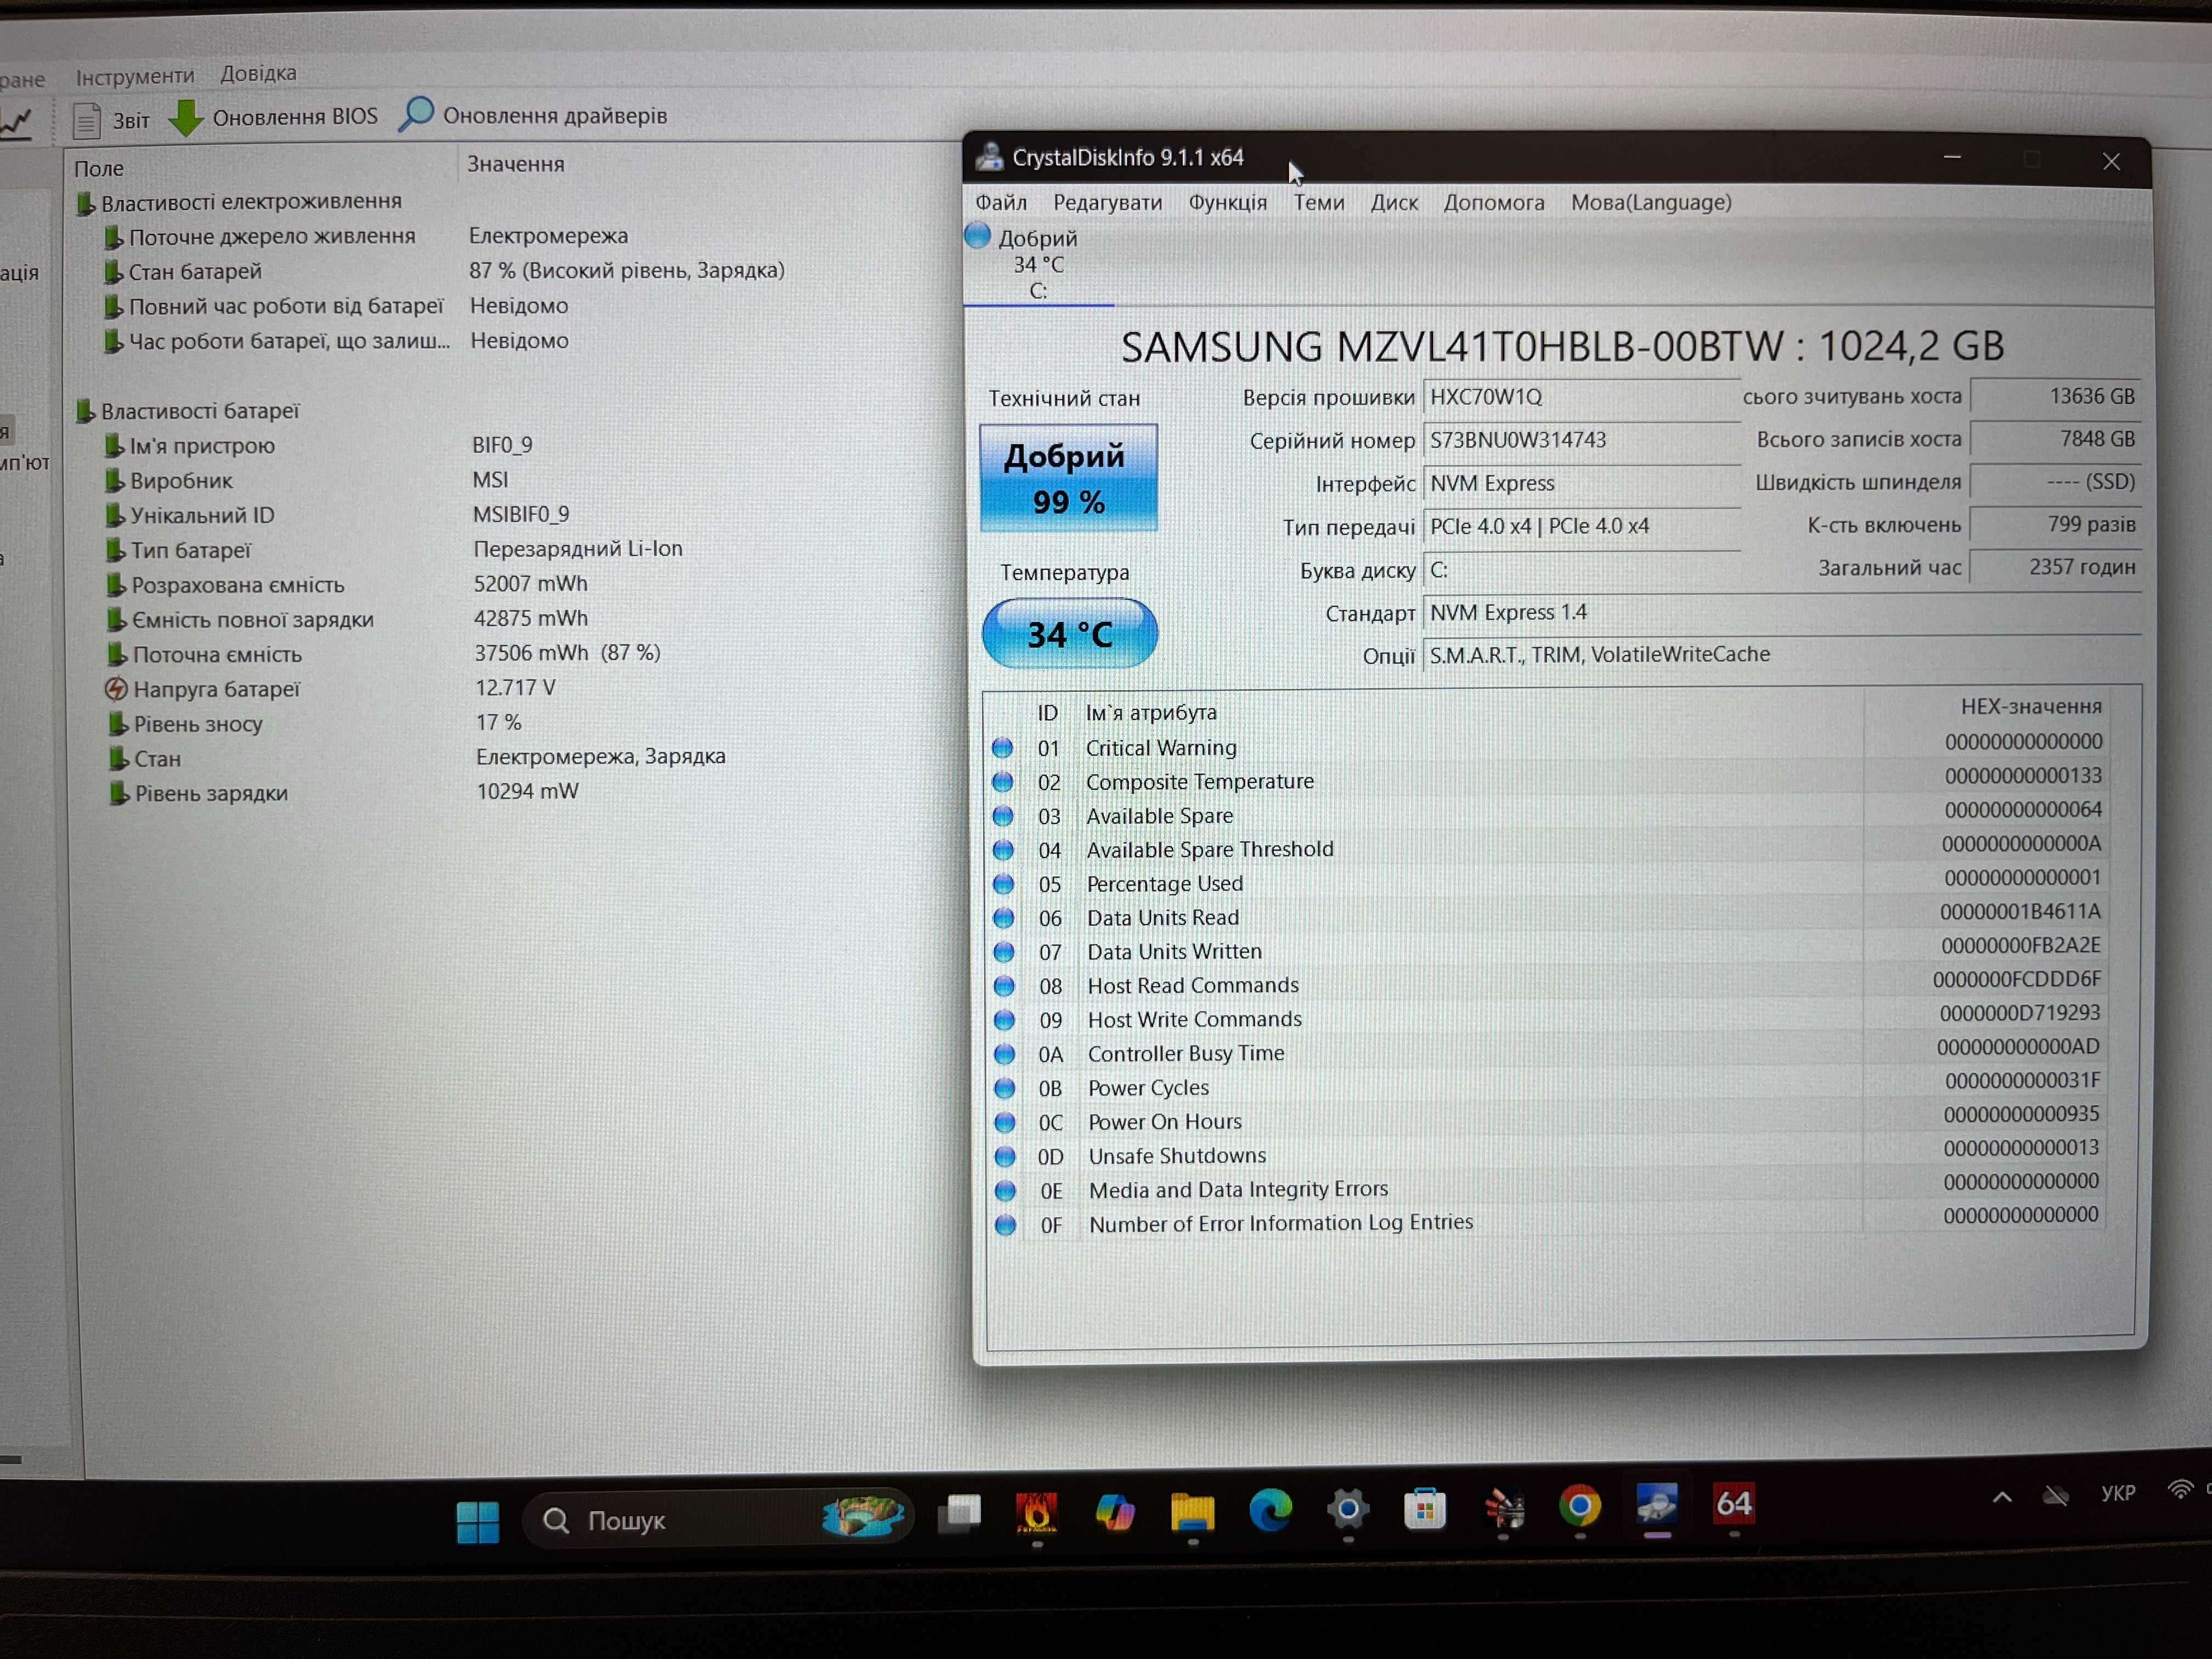
Task: Open AIDA64 Інструменти menu
Action: 135,76
